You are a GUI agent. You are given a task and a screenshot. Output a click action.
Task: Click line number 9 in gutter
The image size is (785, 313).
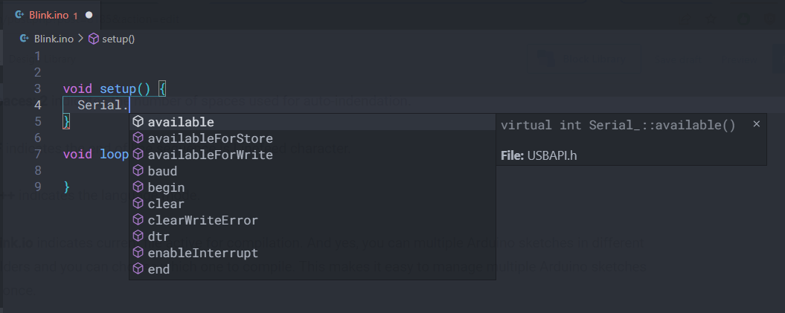tap(37, 187)
